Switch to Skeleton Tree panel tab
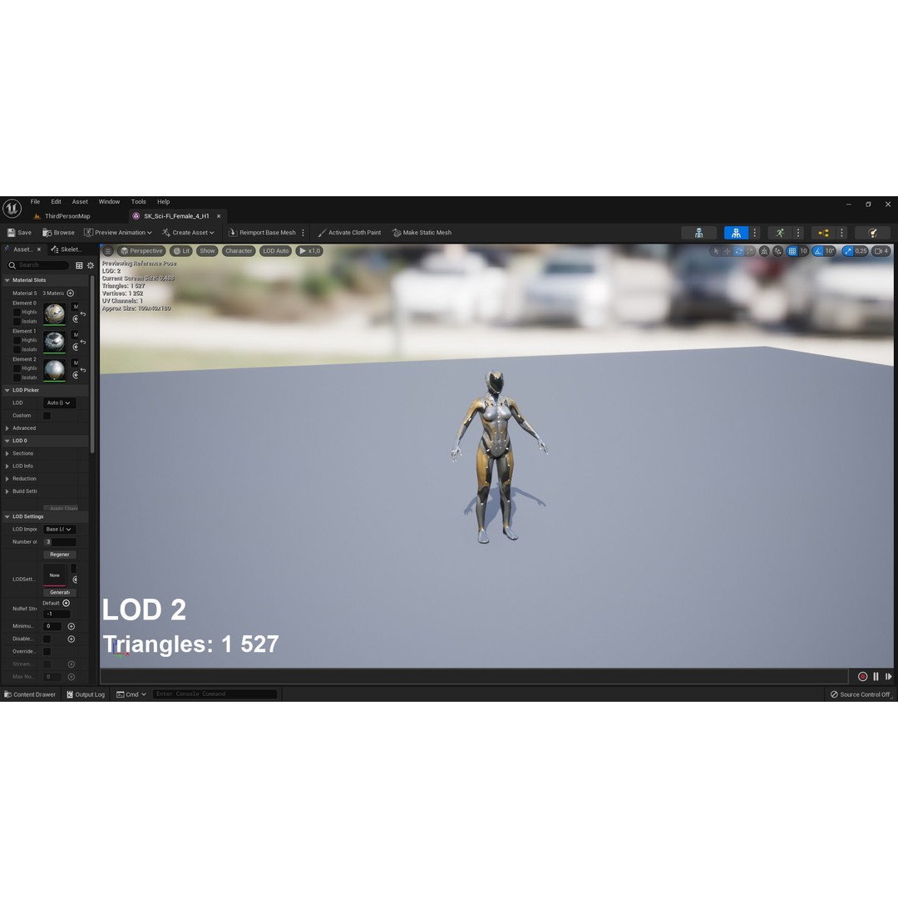Screen dimensions: 898x898 (67, 249)
